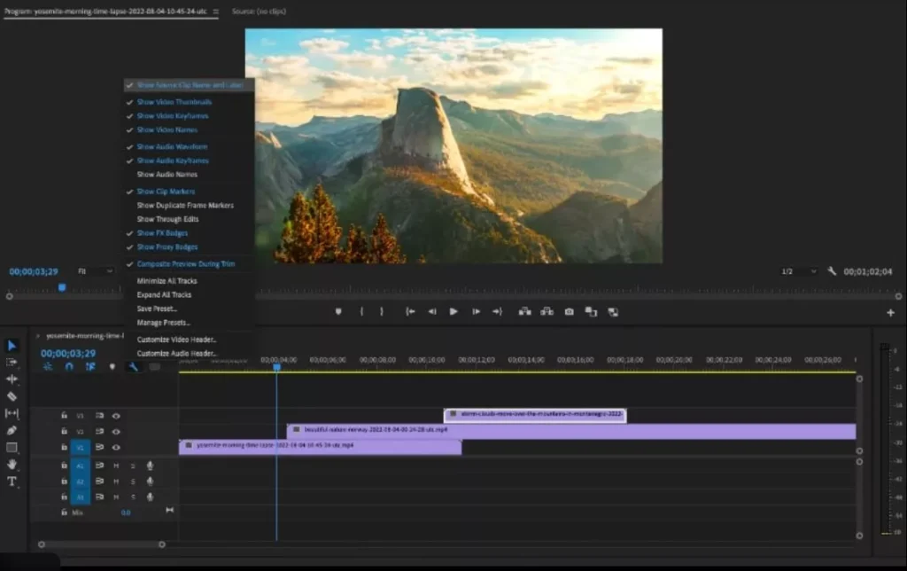Choose the Hand tool
This screenshot has height=571, width=907.
pos(12,464)
